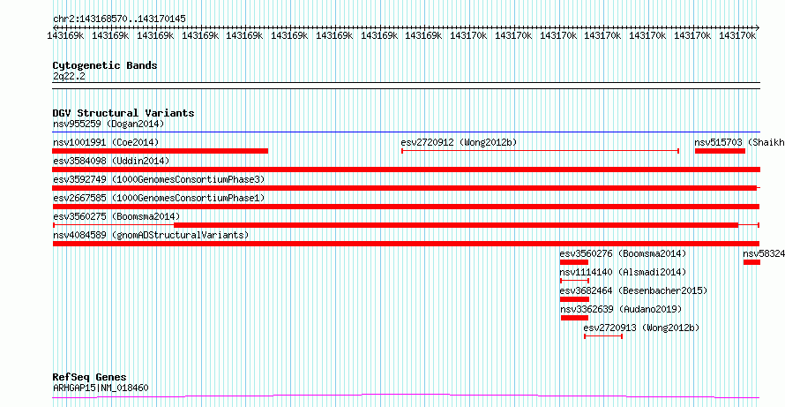Open gene label ARHGAP15|NM_018460
Viewport: 785px width, 407px height.
[x=101, y=388]
